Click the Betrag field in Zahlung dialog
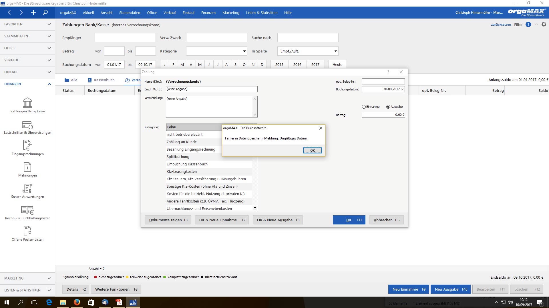Viewport: 549px width, 308px height. (383, 115)
